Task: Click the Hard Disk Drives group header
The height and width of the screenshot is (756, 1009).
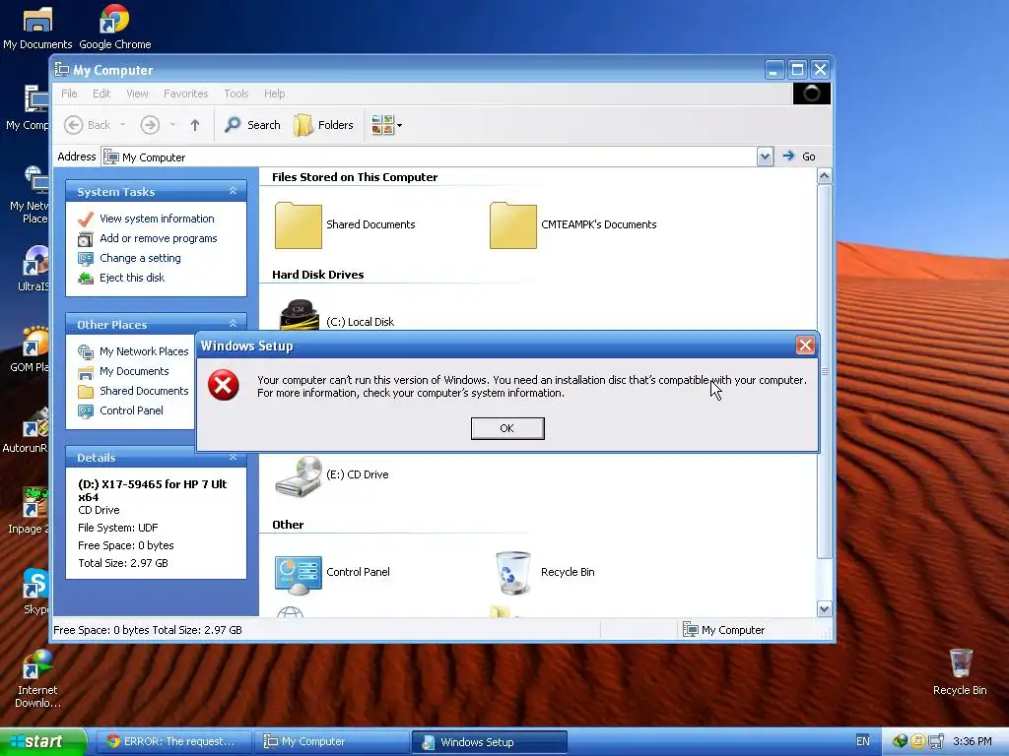Action: (x=318, y=275)
